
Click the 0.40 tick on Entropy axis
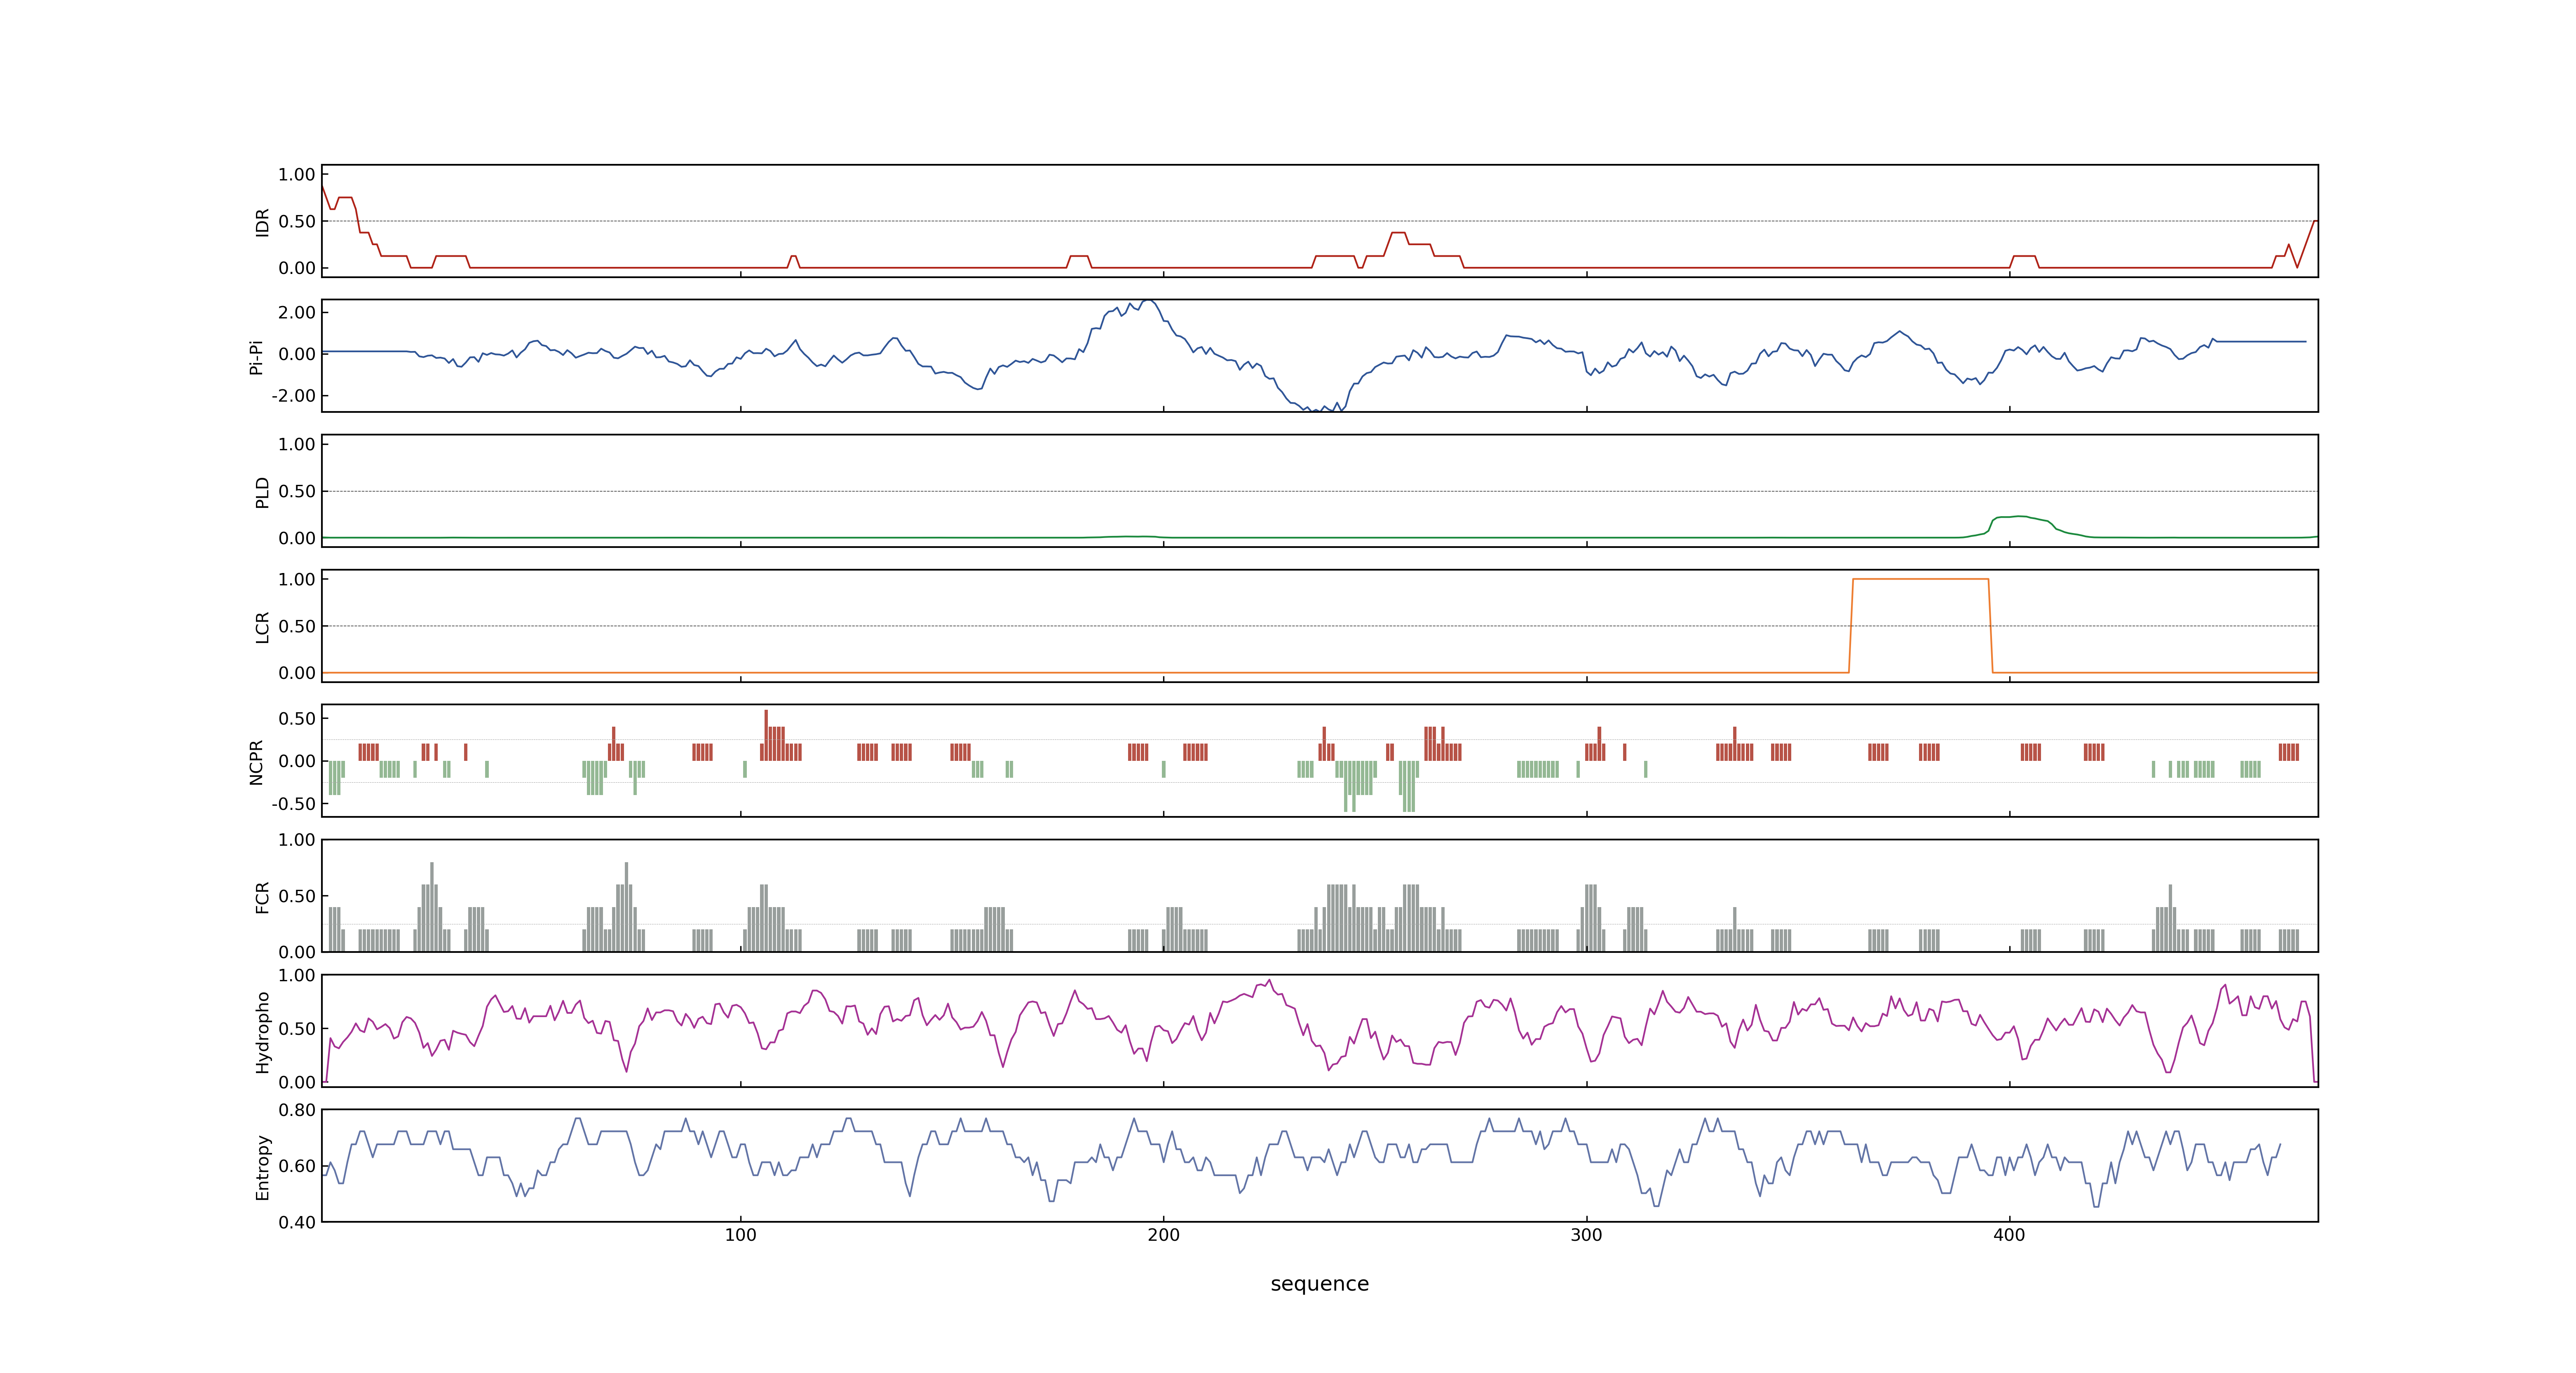click(x=297, y=1222)
